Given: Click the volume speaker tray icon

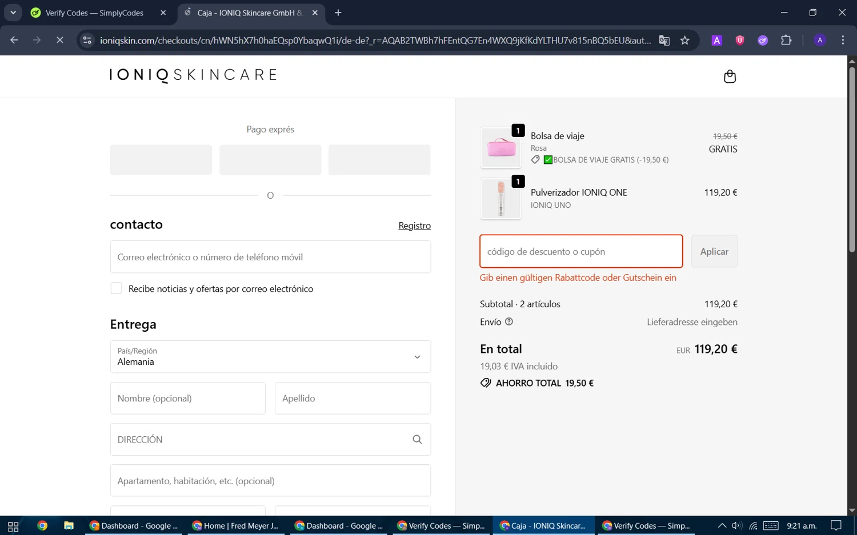Looking at the screenshot, I should (737, 526).
